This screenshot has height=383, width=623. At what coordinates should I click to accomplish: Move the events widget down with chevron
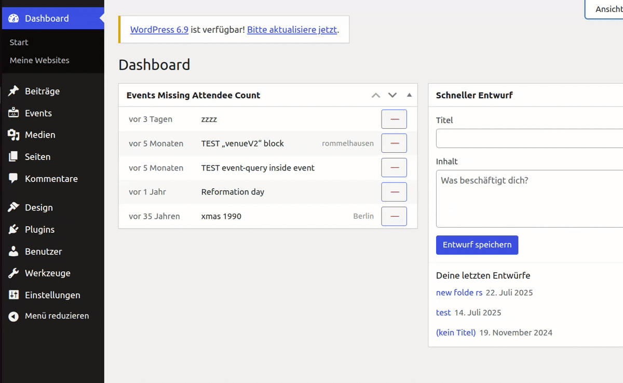coord(392,95)
